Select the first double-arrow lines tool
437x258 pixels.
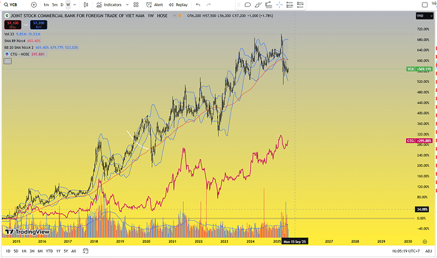[x=289, y=4]
